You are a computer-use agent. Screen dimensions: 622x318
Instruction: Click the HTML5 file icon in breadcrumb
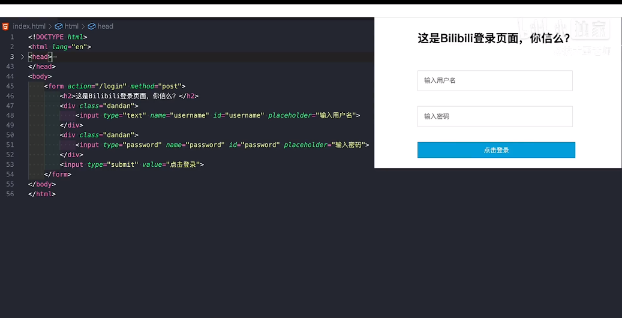click(x=5, y=26)
